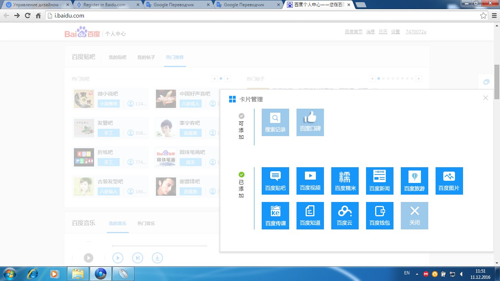
Task: Click the volume speaker tray icon
Action: 461,274
